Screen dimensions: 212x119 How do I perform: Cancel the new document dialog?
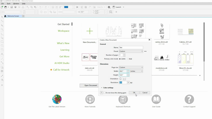pyautogui.click(x=145, y=93)
